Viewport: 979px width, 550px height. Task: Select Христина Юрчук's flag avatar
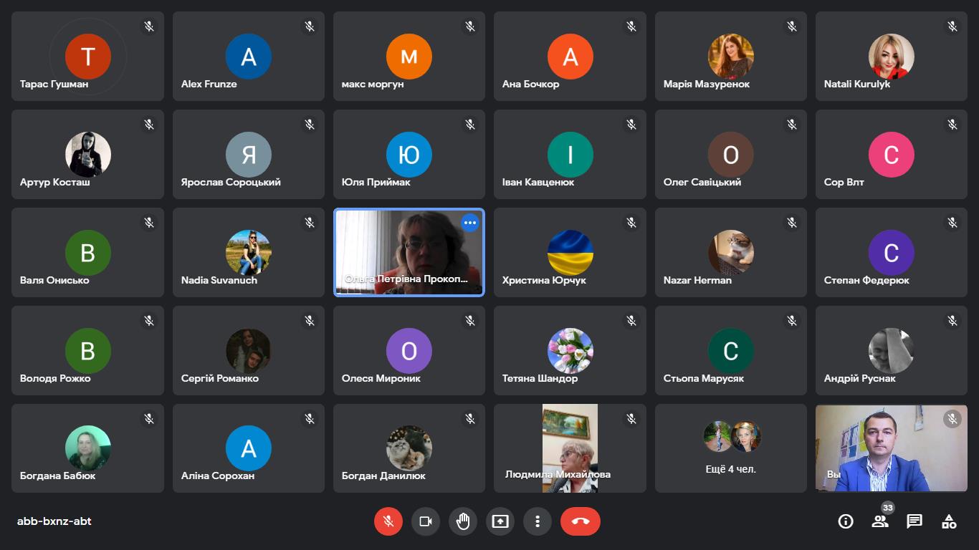570,252
